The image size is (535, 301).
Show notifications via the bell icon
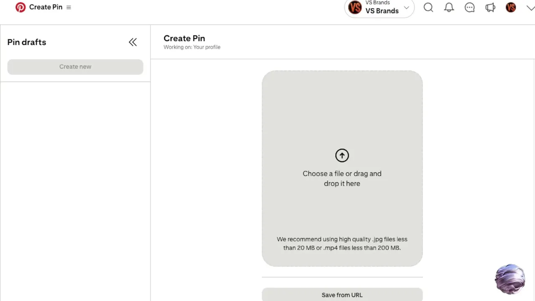[449, 8]
